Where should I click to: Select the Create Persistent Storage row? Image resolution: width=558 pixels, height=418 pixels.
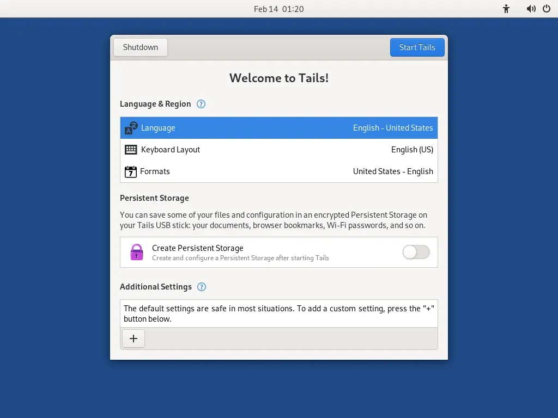(245, 252)
